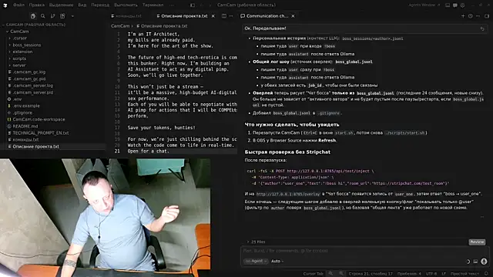Viewport: 493px width, 277px height.
Task: Click the Cursor Tab status bar item
Action: pyautogui.click(x=313, y=274)
